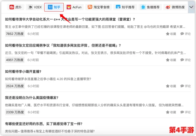This screenshot has width=196, height=136.
Task: Open the 微博热搜 tab
Action: 175,7
